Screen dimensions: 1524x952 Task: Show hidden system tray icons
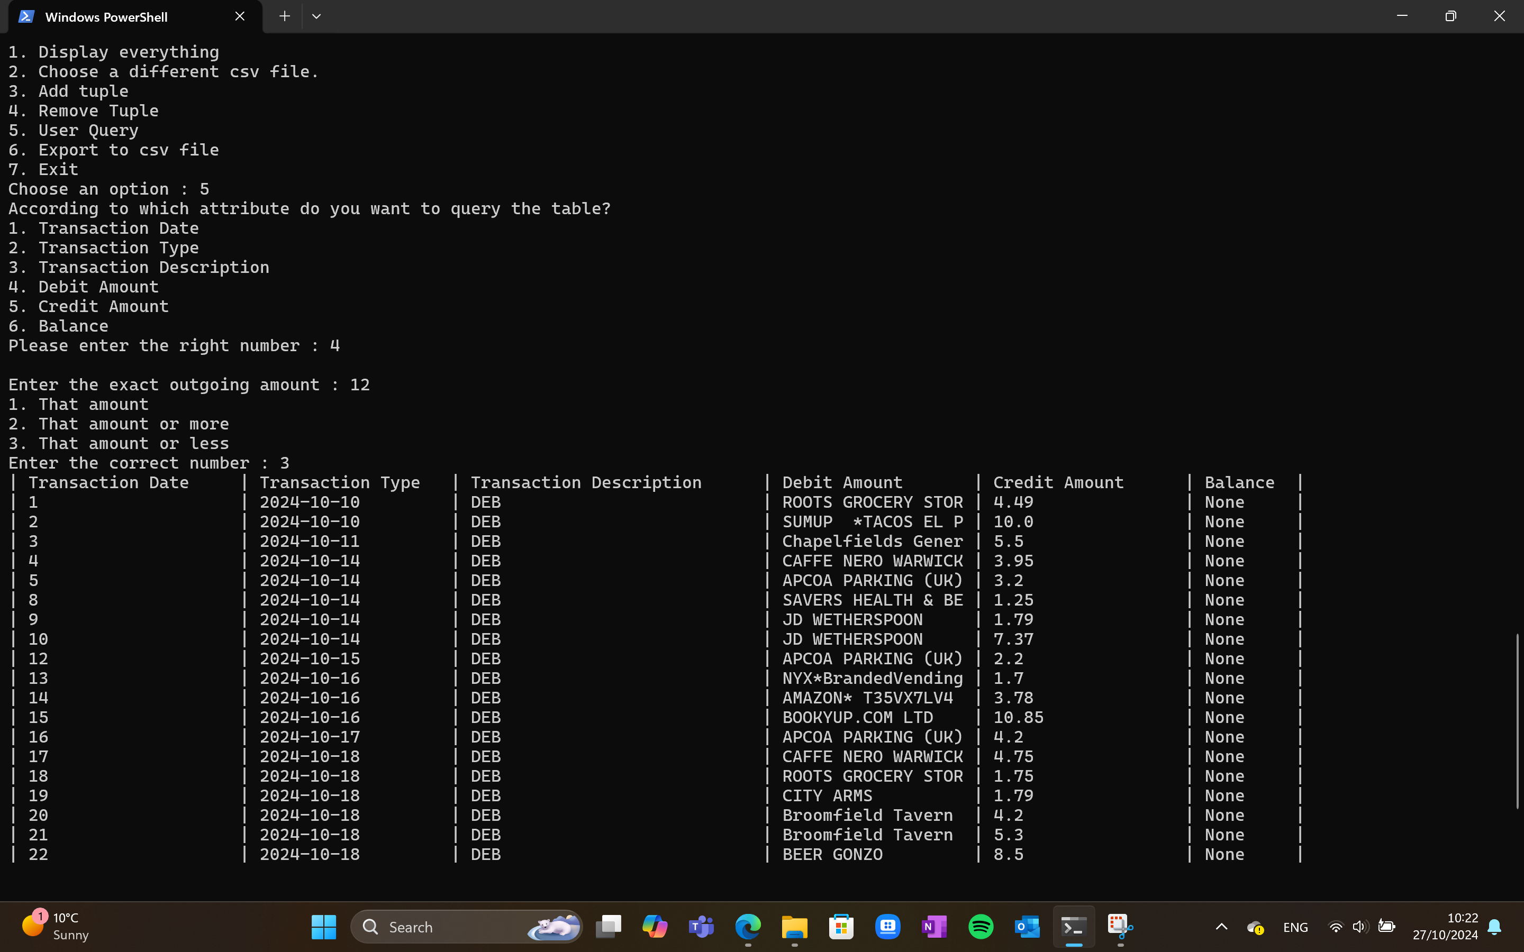(x=1221, y=927)
